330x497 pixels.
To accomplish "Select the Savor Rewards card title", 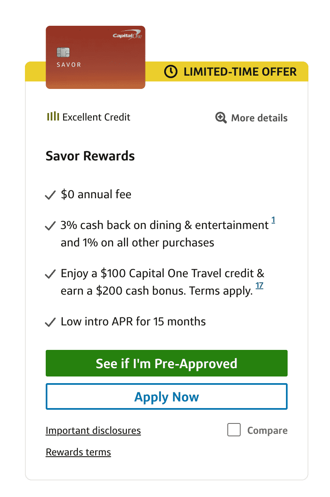I will (90, 156).
